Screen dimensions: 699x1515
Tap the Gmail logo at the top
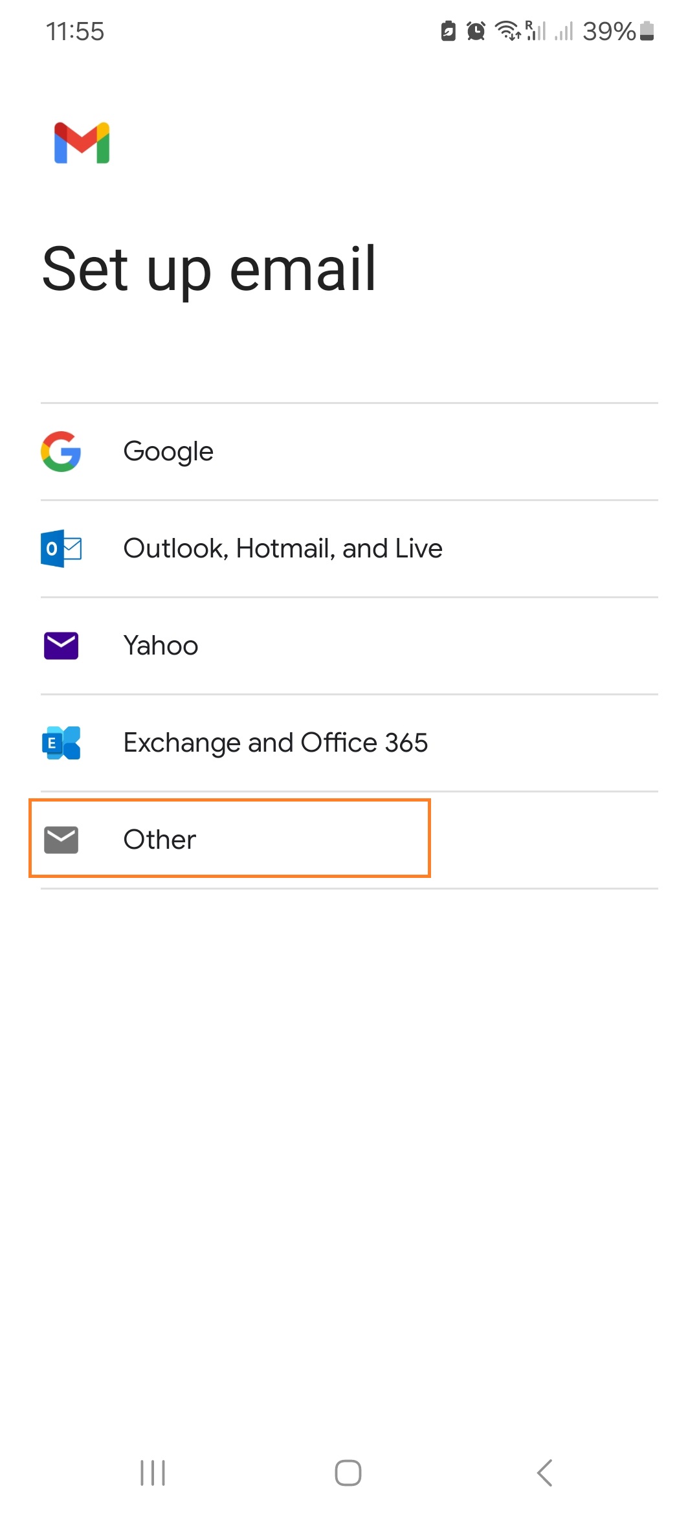(x=80, y=142)
